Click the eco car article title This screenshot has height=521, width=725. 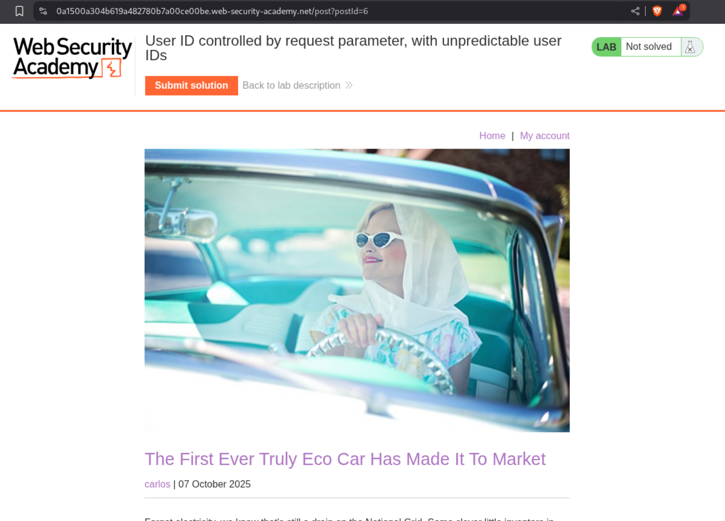(345, 459)
